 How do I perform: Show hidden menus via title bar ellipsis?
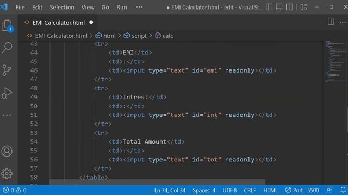[139, 7]
